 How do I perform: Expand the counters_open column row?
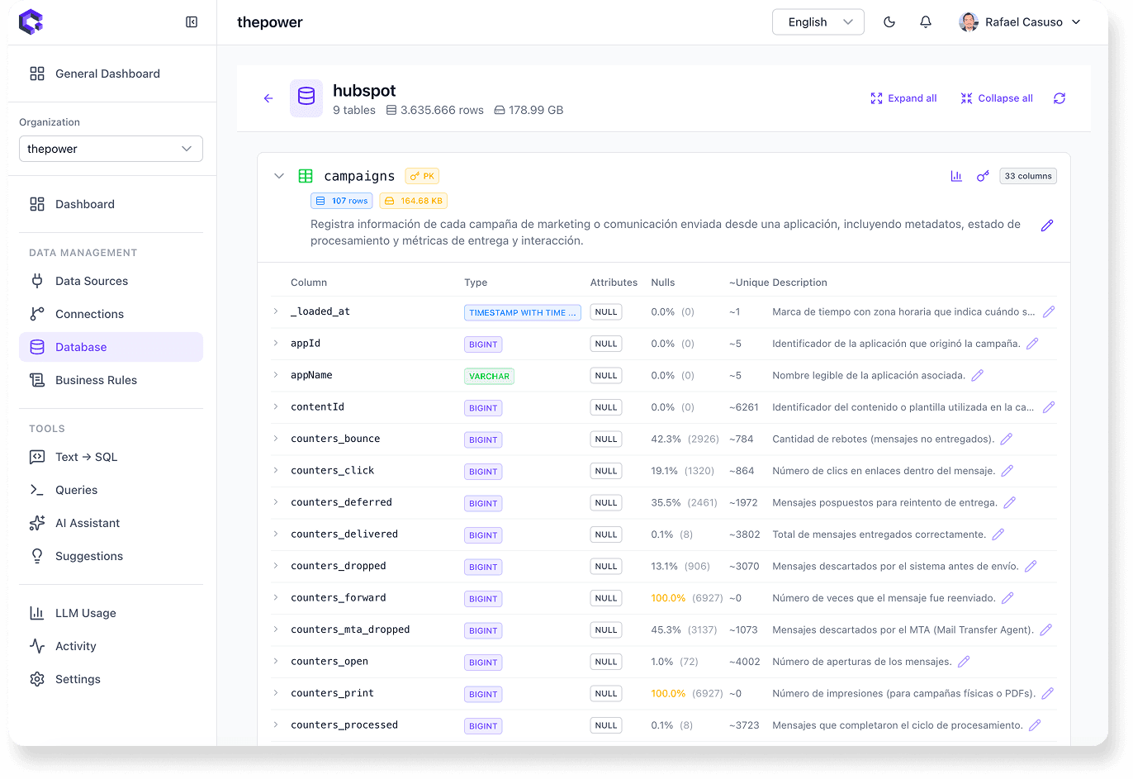tap(276, 661)
